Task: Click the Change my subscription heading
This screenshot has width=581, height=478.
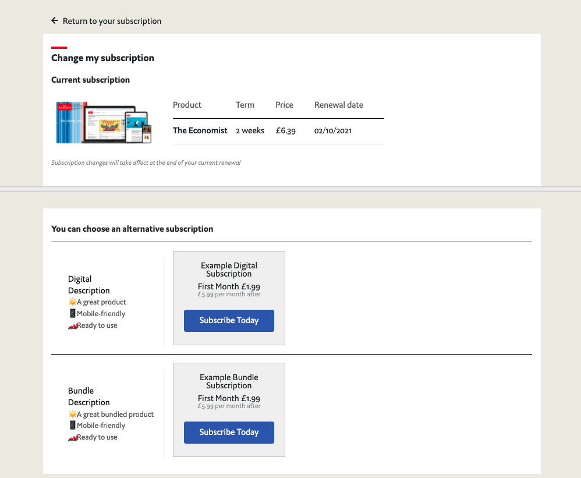Action: (x=102, y=58)
